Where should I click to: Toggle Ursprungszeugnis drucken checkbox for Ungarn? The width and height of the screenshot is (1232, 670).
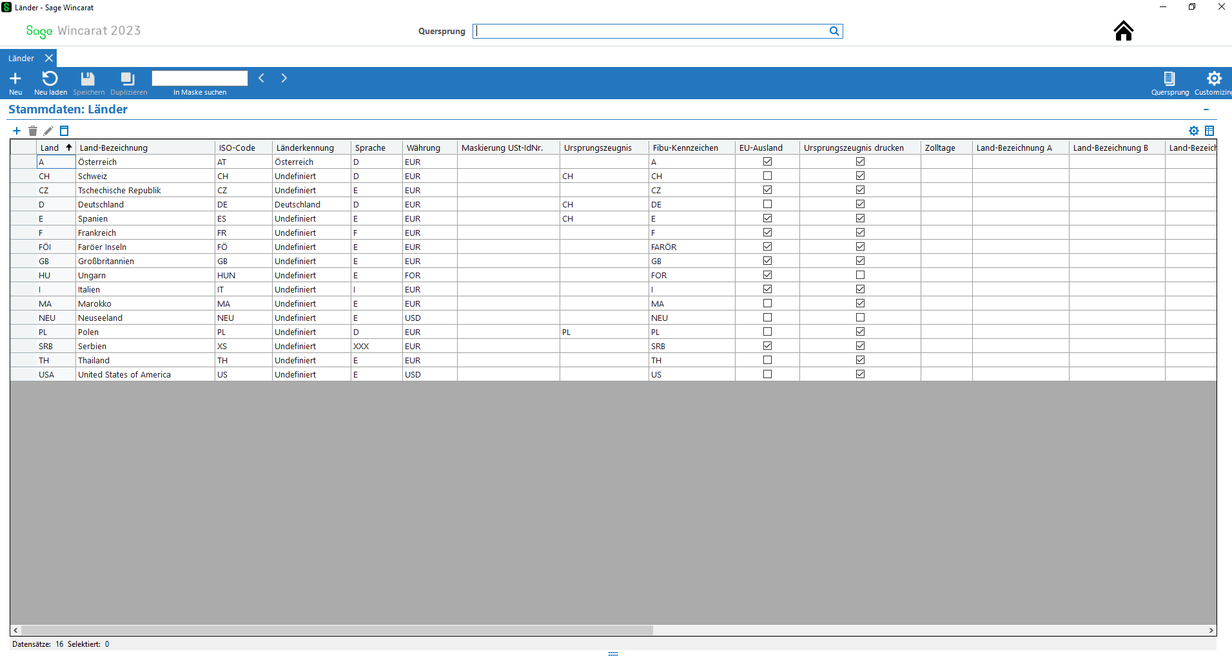[860, 275]
